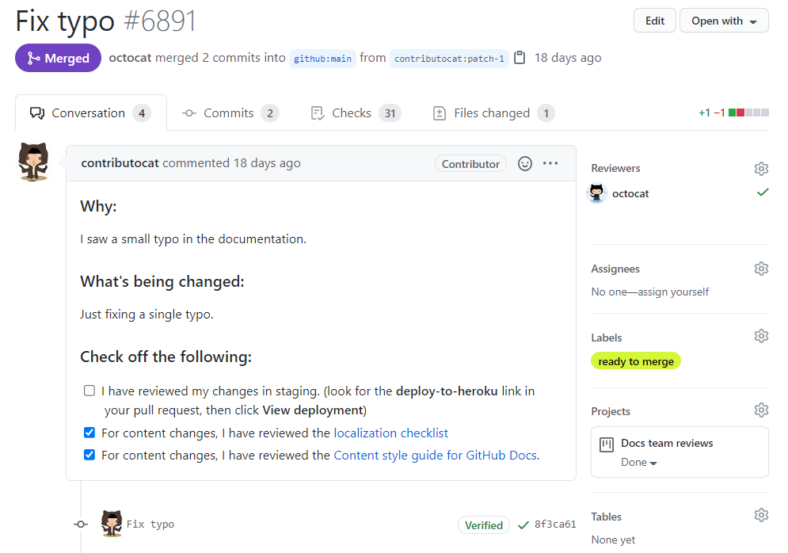Copy the branch name to clipboard

(518, 57)
